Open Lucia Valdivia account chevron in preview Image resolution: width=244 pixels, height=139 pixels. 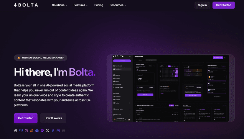point(125,120)
